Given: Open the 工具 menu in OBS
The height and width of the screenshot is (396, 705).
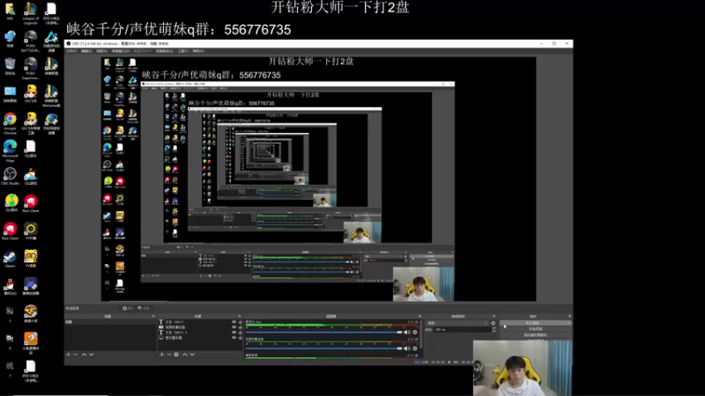Looking at the screenshot, I should (x=182, y=51).
